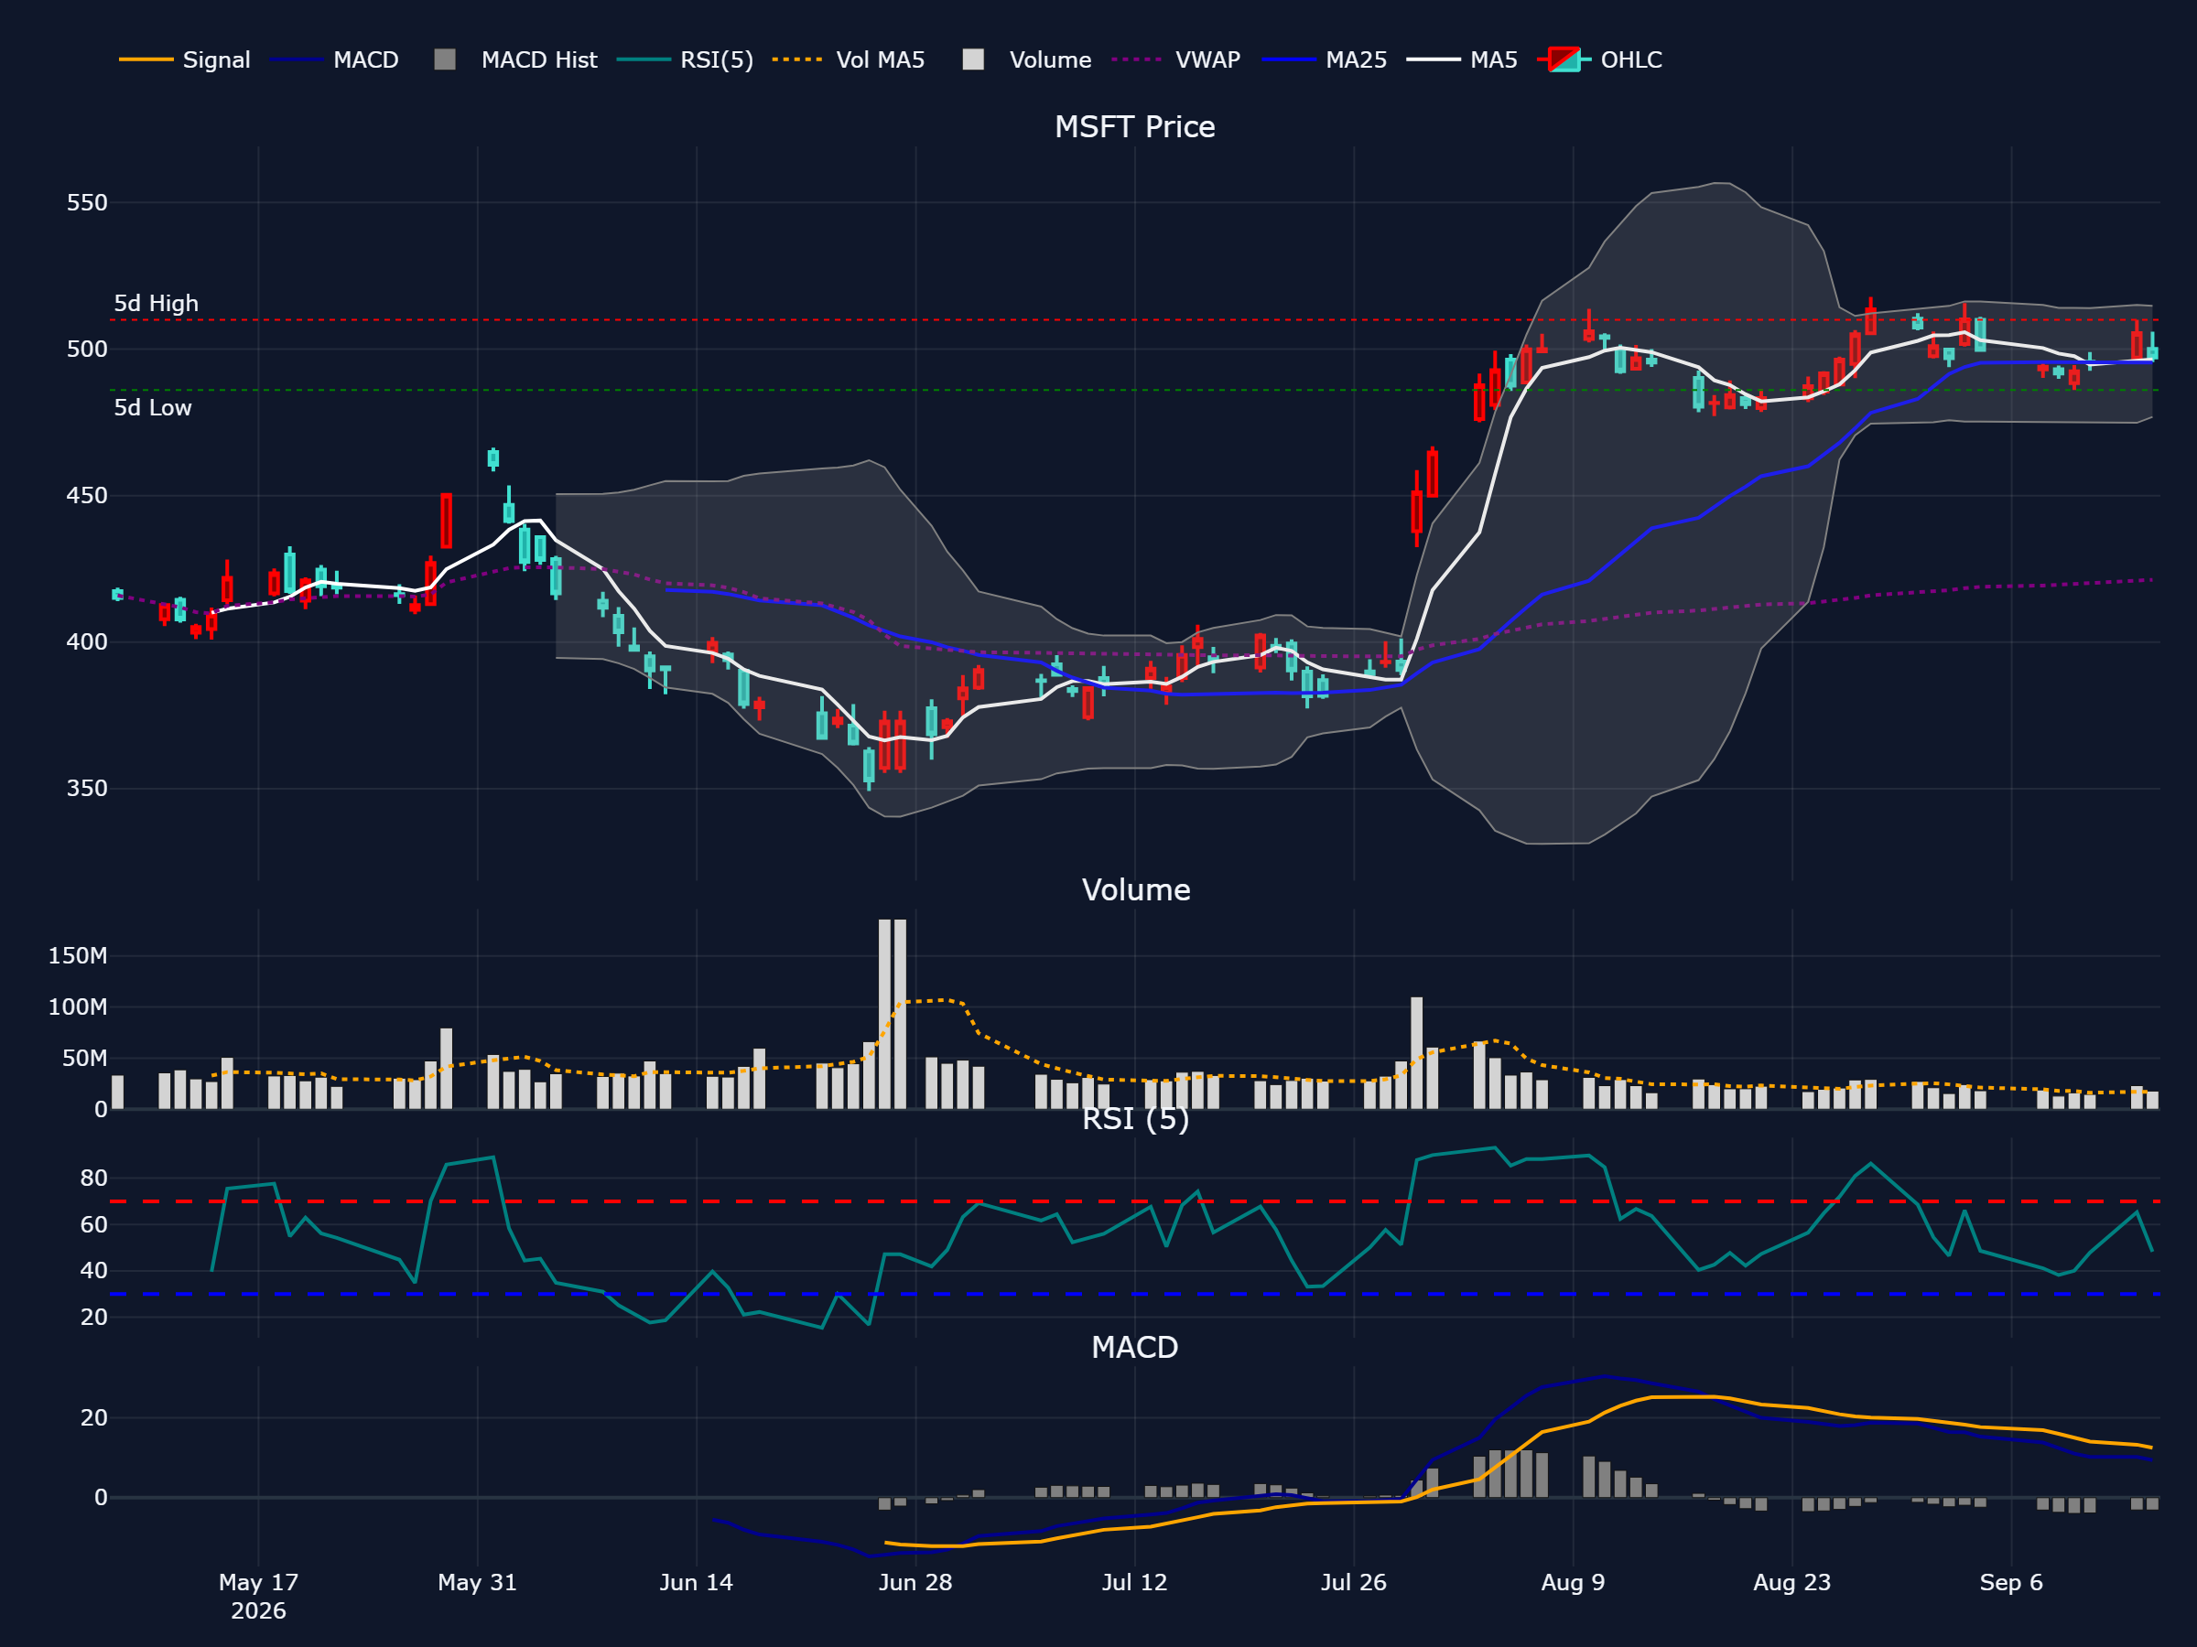Toggle the Vol MA5 legend entry

pos(849,59)
